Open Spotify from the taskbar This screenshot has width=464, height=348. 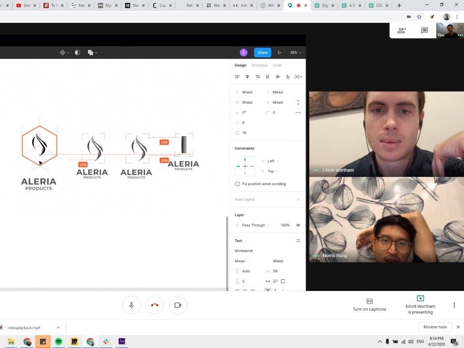[x=58, y=342]
